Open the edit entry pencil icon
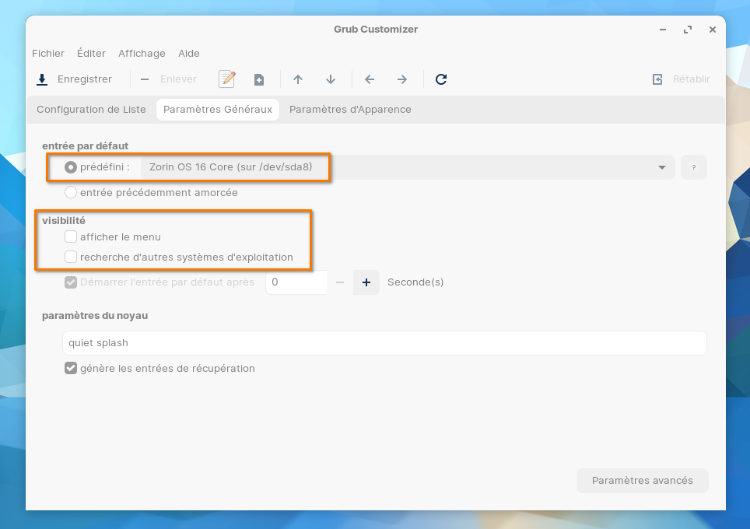 click(x=226, y=79)
